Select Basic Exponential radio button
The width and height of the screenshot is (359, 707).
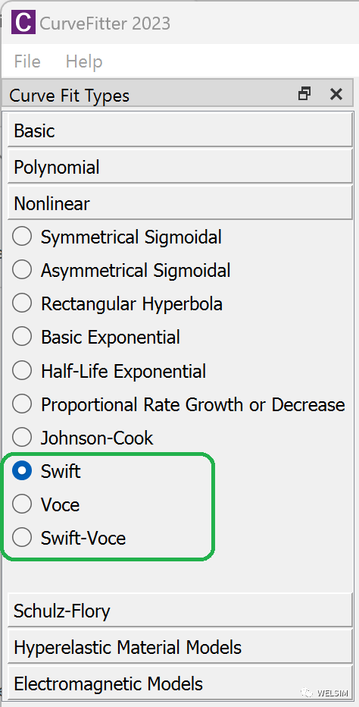point(96,338)
